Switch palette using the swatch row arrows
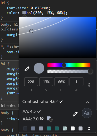Image resolution: width=97 pixels, height=136 pixels. pos(89,129)
